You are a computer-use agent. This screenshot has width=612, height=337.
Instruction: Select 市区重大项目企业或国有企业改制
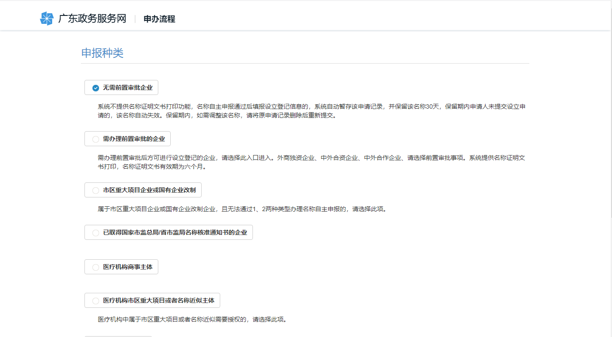[142, 190]
